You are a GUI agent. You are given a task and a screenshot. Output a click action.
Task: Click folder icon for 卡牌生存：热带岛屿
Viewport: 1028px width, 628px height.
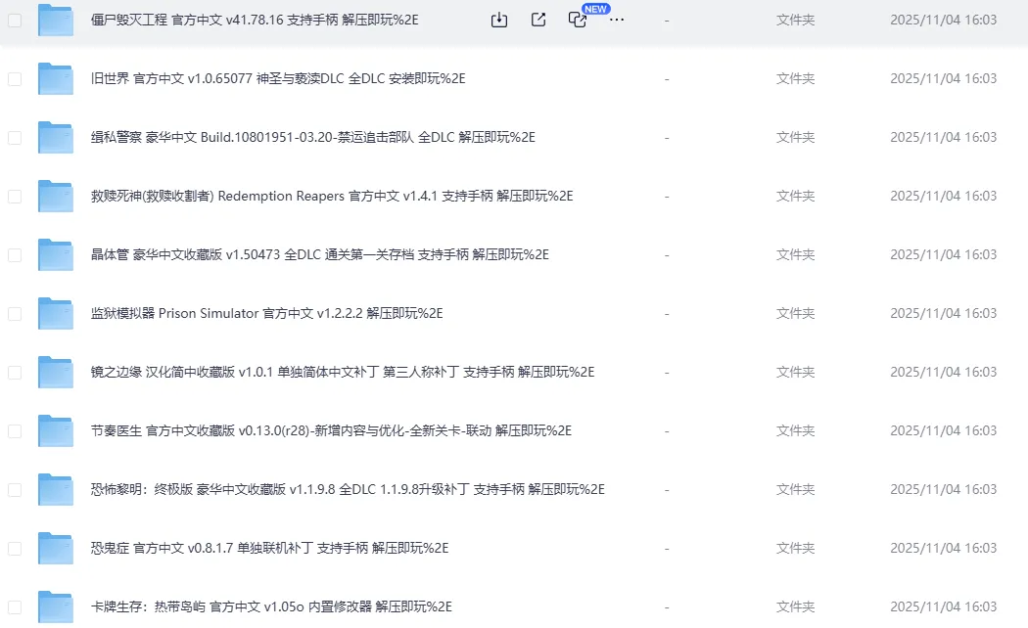(55, 606)
